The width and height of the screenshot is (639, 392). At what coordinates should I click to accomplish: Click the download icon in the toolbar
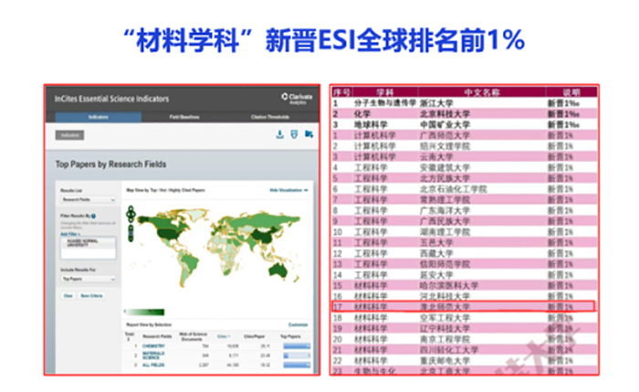[x=279, y=134]
